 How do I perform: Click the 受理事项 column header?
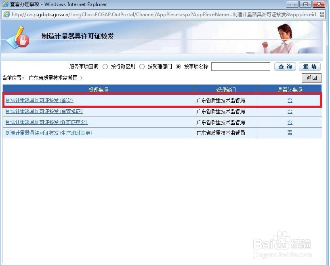[x=98, y=89]
